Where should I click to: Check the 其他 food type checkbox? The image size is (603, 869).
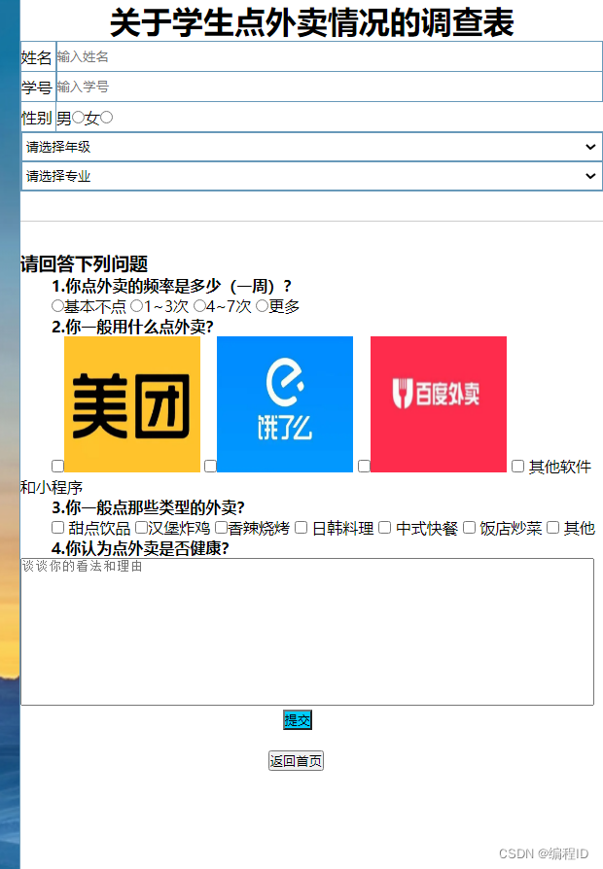(553, 527)
